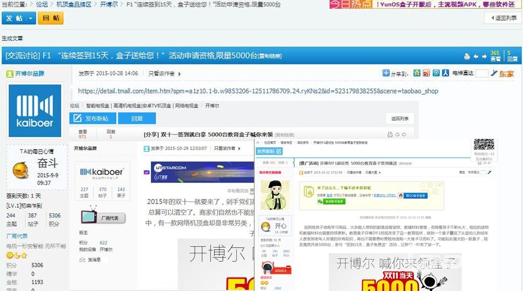This screenshot has width=523, height=291.
Task: Click the yellow-green lock document icon
Action: (308, 192)
